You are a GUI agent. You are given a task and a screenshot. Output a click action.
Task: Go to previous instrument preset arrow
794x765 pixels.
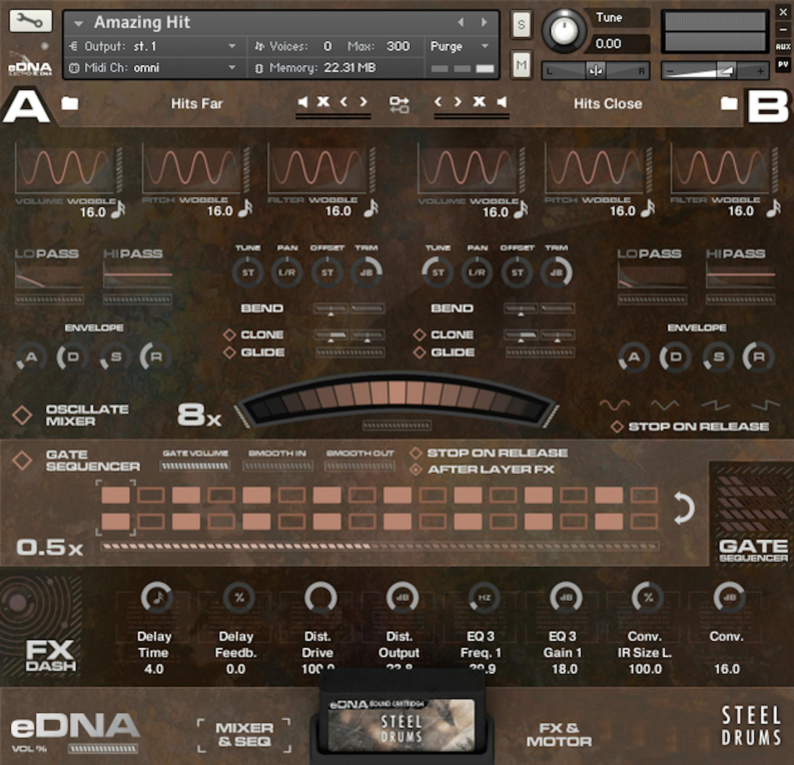461,22
